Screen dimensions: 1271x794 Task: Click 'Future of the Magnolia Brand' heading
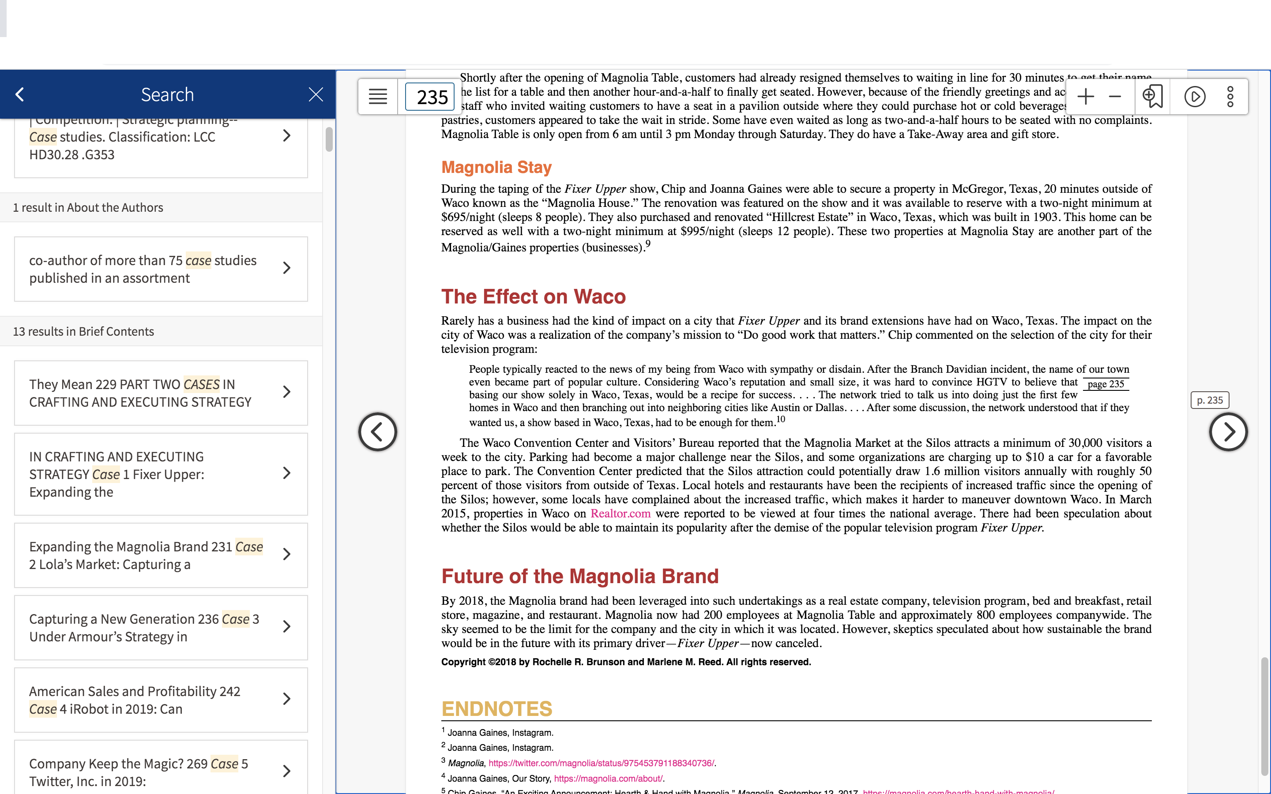tap(580, 576)
